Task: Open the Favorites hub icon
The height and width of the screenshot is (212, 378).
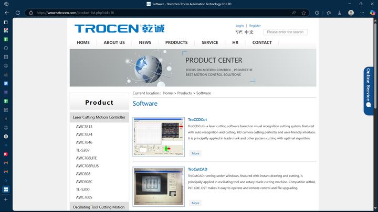Action: pos(329,13)
